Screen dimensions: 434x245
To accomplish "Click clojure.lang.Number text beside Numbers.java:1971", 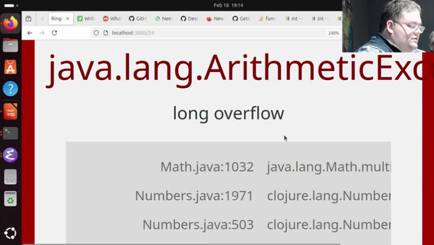I will point(329,196).
